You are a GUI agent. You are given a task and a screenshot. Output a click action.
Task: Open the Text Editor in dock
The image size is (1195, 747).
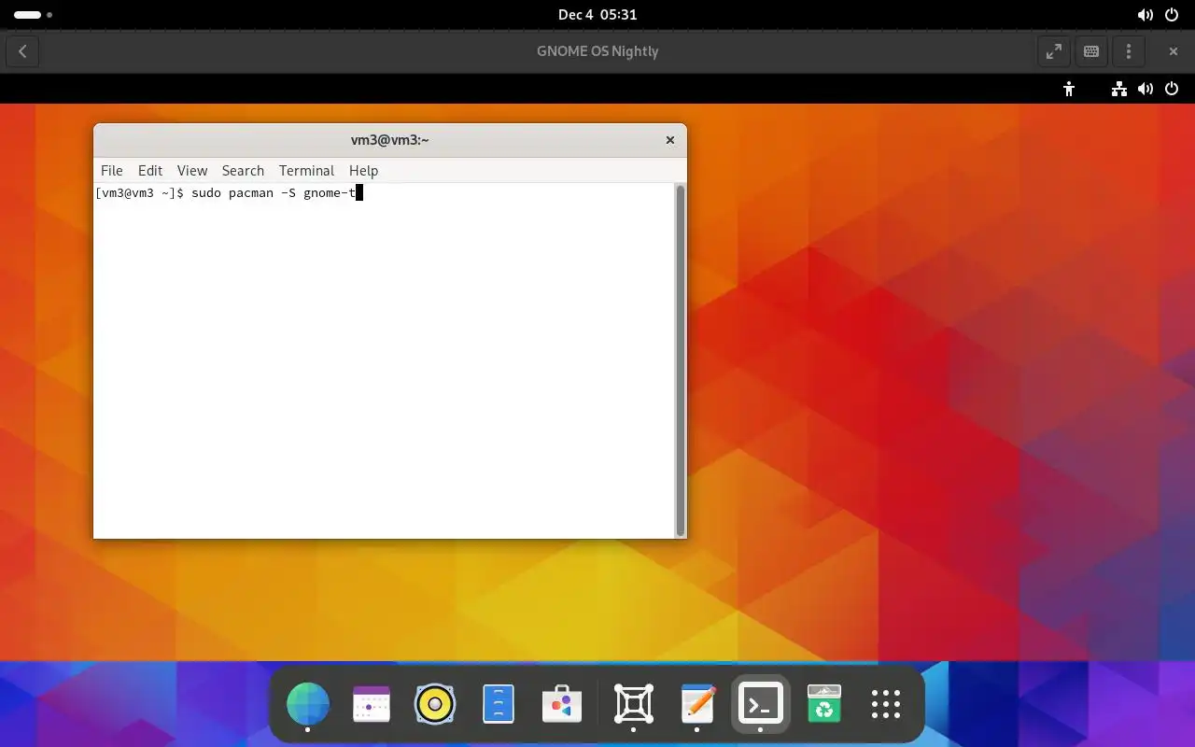(697, 704)
